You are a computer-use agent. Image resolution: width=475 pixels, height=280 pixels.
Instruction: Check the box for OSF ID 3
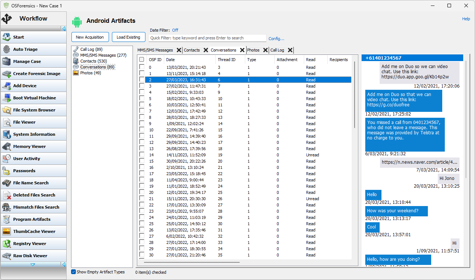[142, 86]
